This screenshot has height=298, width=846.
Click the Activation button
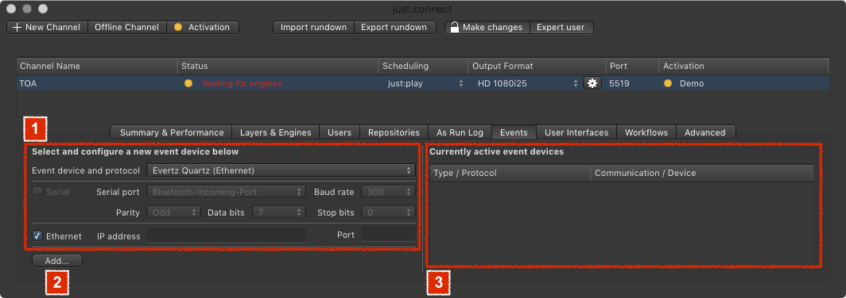point(202,27)
